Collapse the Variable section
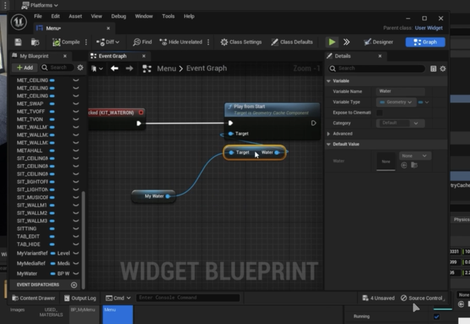 (x=329, y=81)
